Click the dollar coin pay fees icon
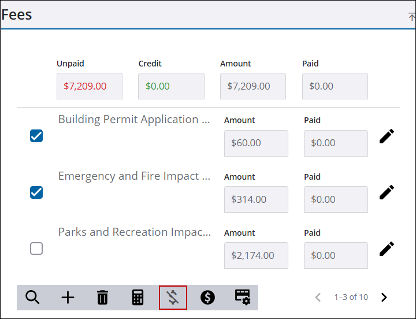Viewport: 416px width, 319px height. click(x=207, y=298)
